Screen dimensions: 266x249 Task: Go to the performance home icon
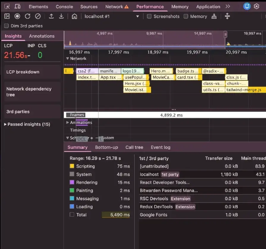tap(74, 16)
